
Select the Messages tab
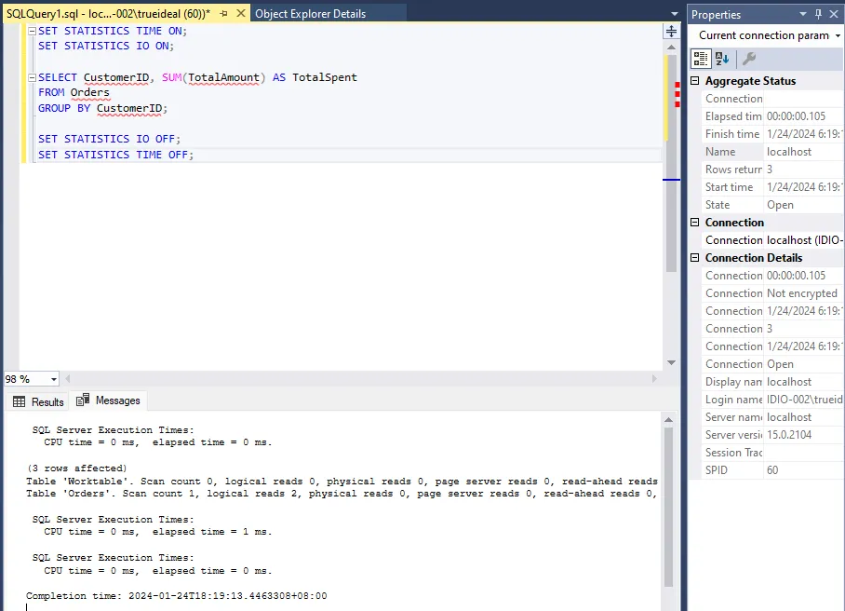click(109, 401)
